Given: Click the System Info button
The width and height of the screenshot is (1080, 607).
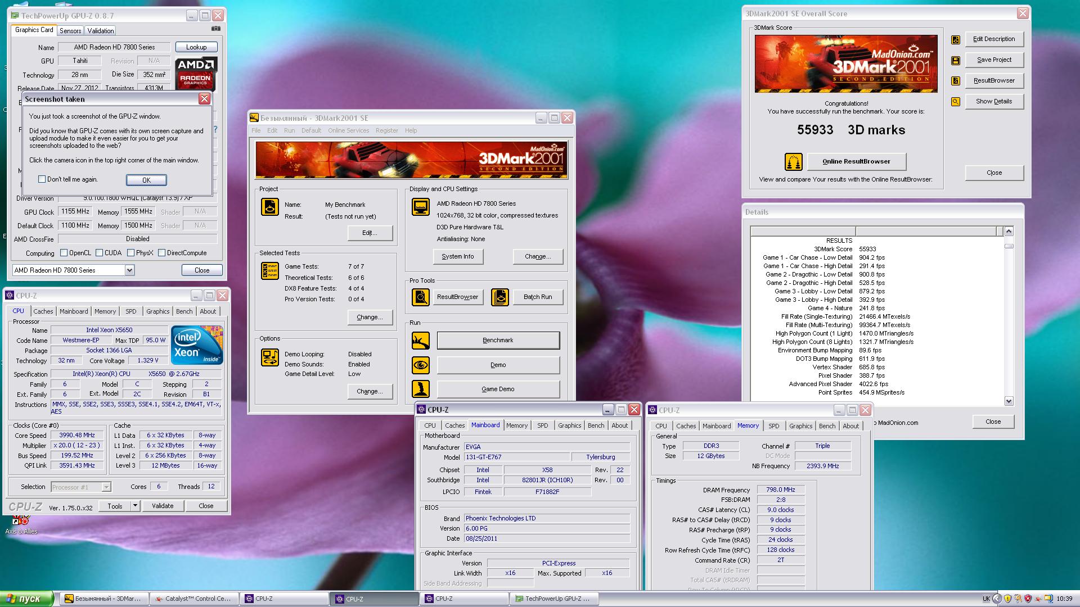Looking at the screenshot, I should [x=457, y=256].
